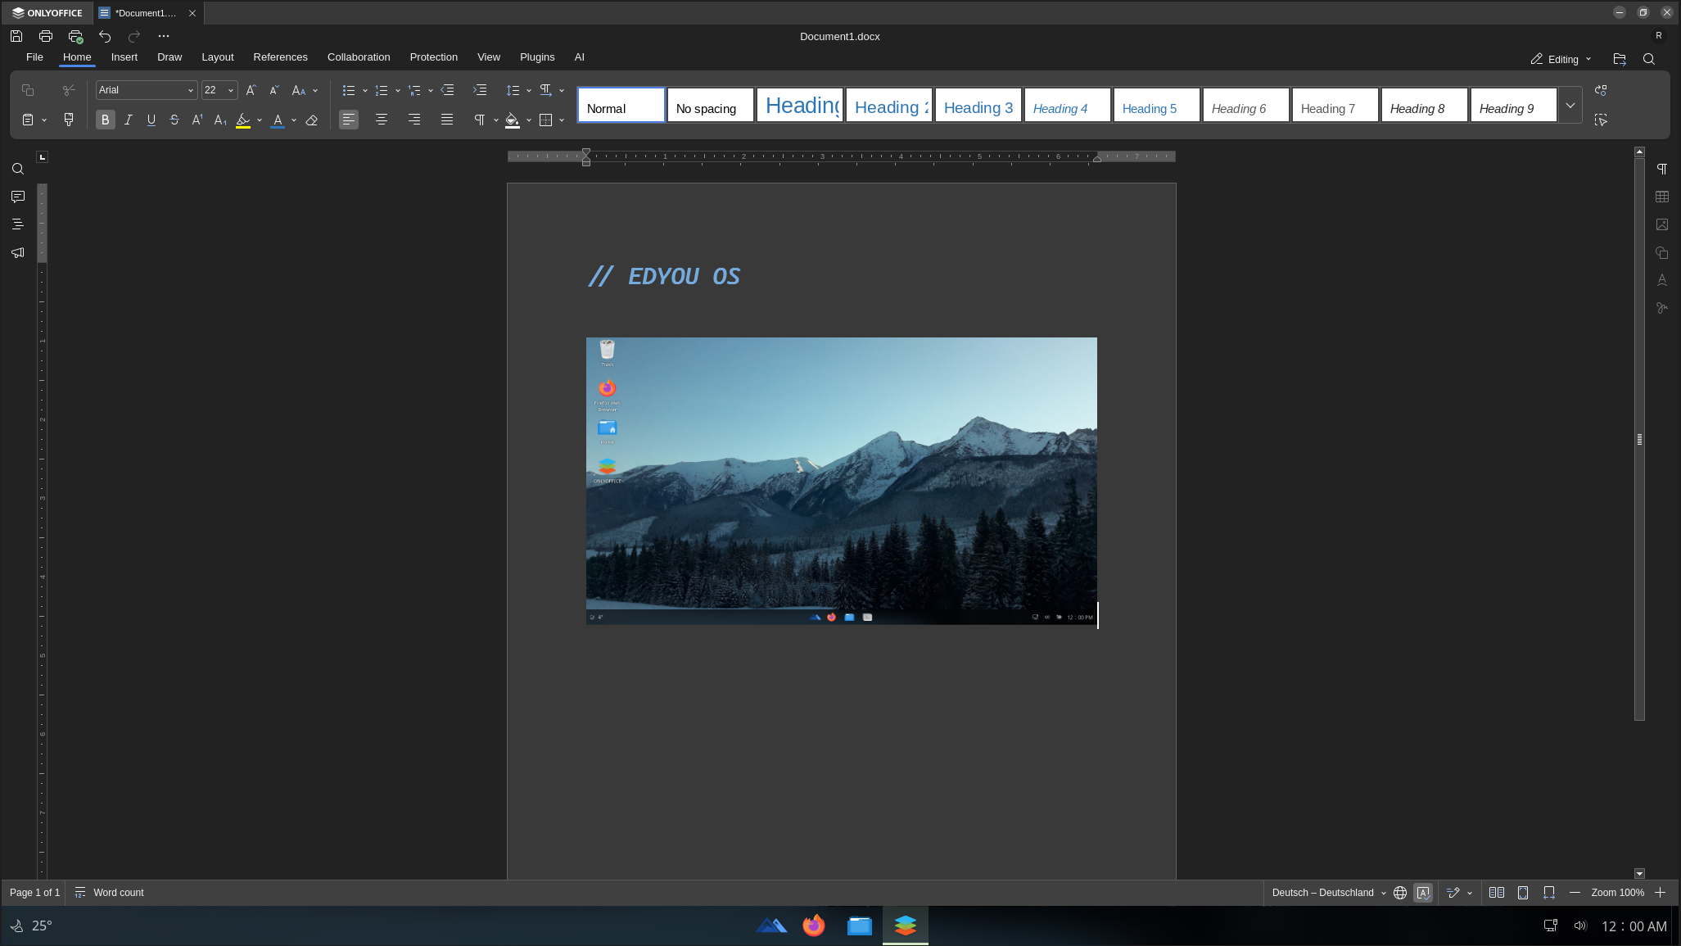The width and height of the screenshot is (1681, 946).
Task: Click the font color button
Action: pyautogui.click(x=278, y=120)
